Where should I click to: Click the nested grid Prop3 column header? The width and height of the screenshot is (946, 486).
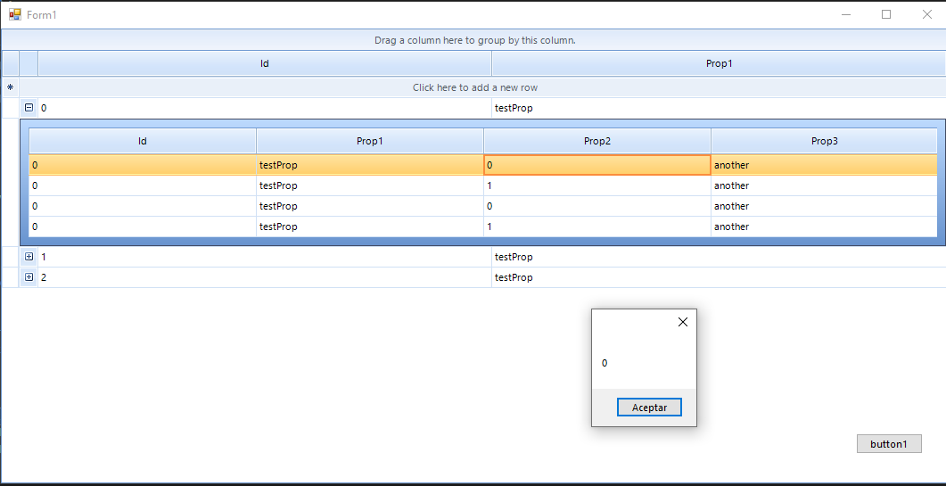tap(824, 141)
